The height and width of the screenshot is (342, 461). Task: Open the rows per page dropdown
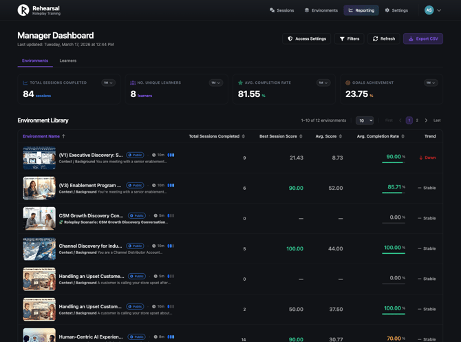(x=365, y=120)
